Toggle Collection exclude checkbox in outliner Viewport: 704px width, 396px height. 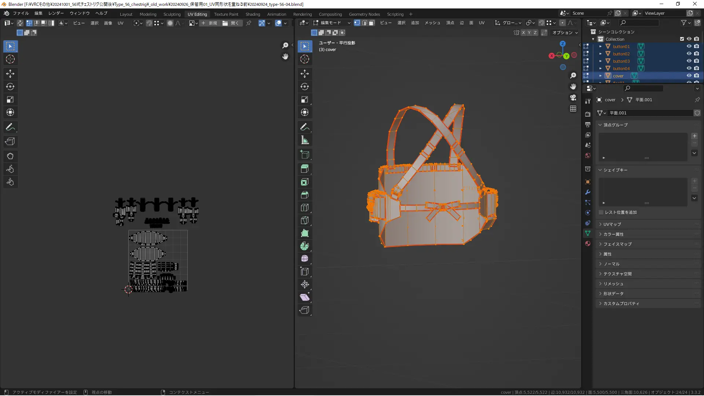coord(682,39)
